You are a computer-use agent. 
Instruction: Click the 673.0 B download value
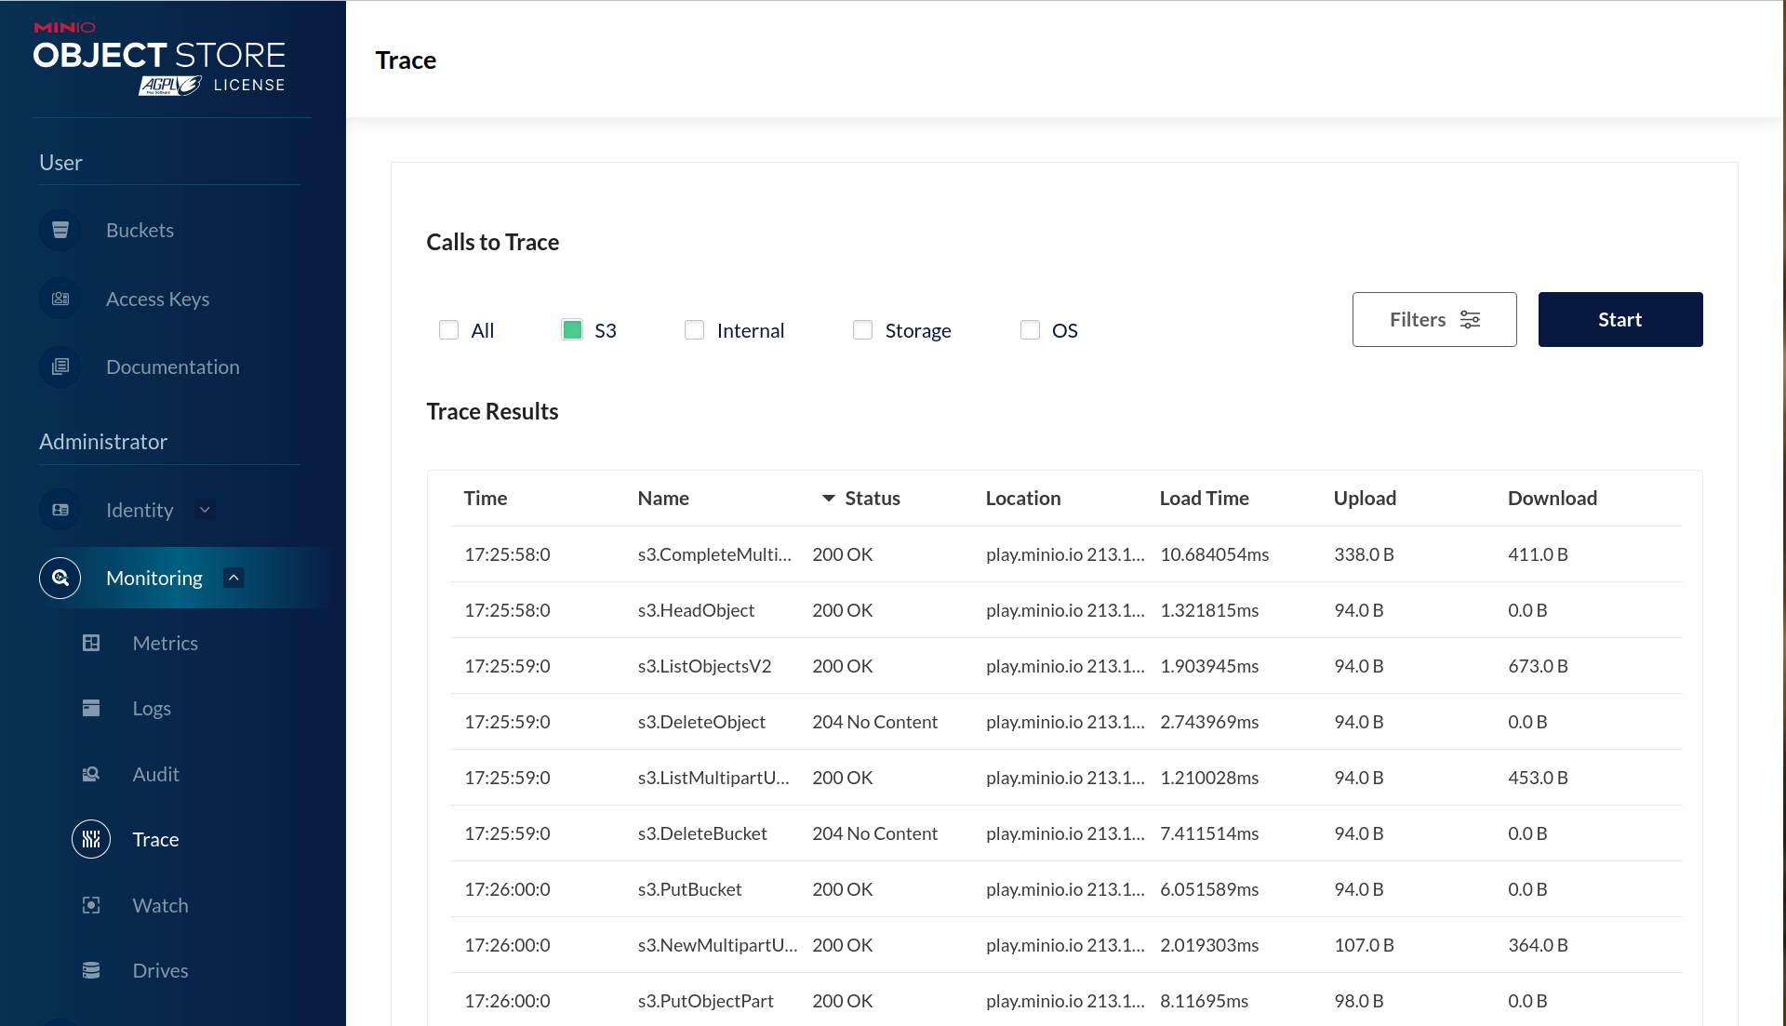(1538, 666)
